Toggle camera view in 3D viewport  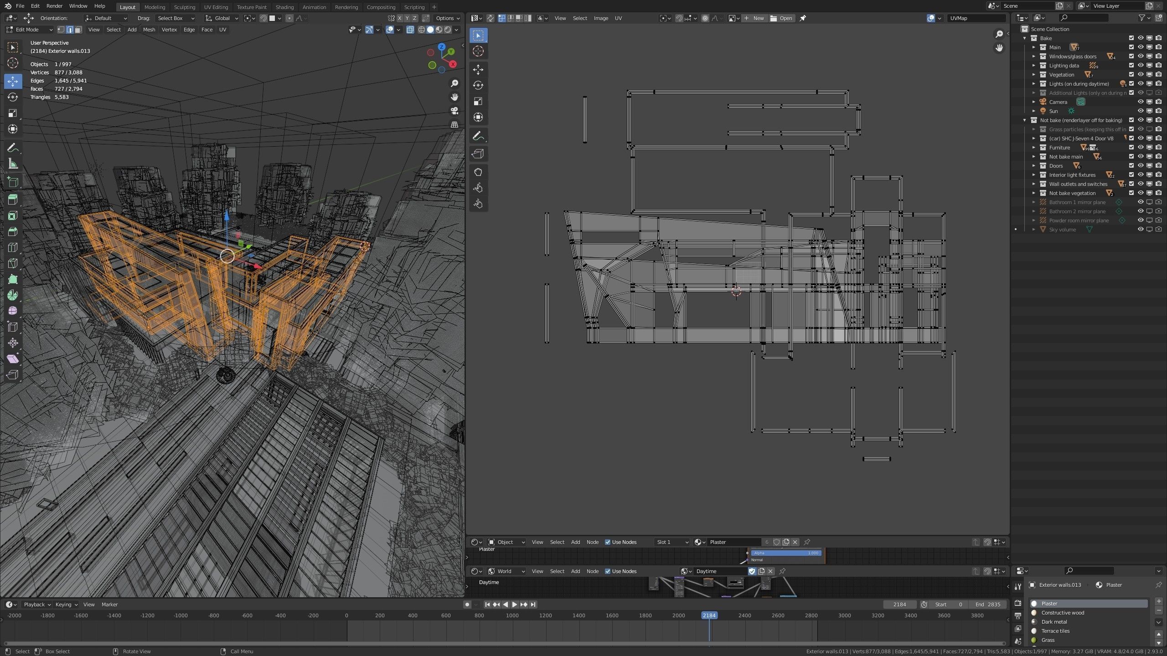pyautogui.click(x=454, y=111)
